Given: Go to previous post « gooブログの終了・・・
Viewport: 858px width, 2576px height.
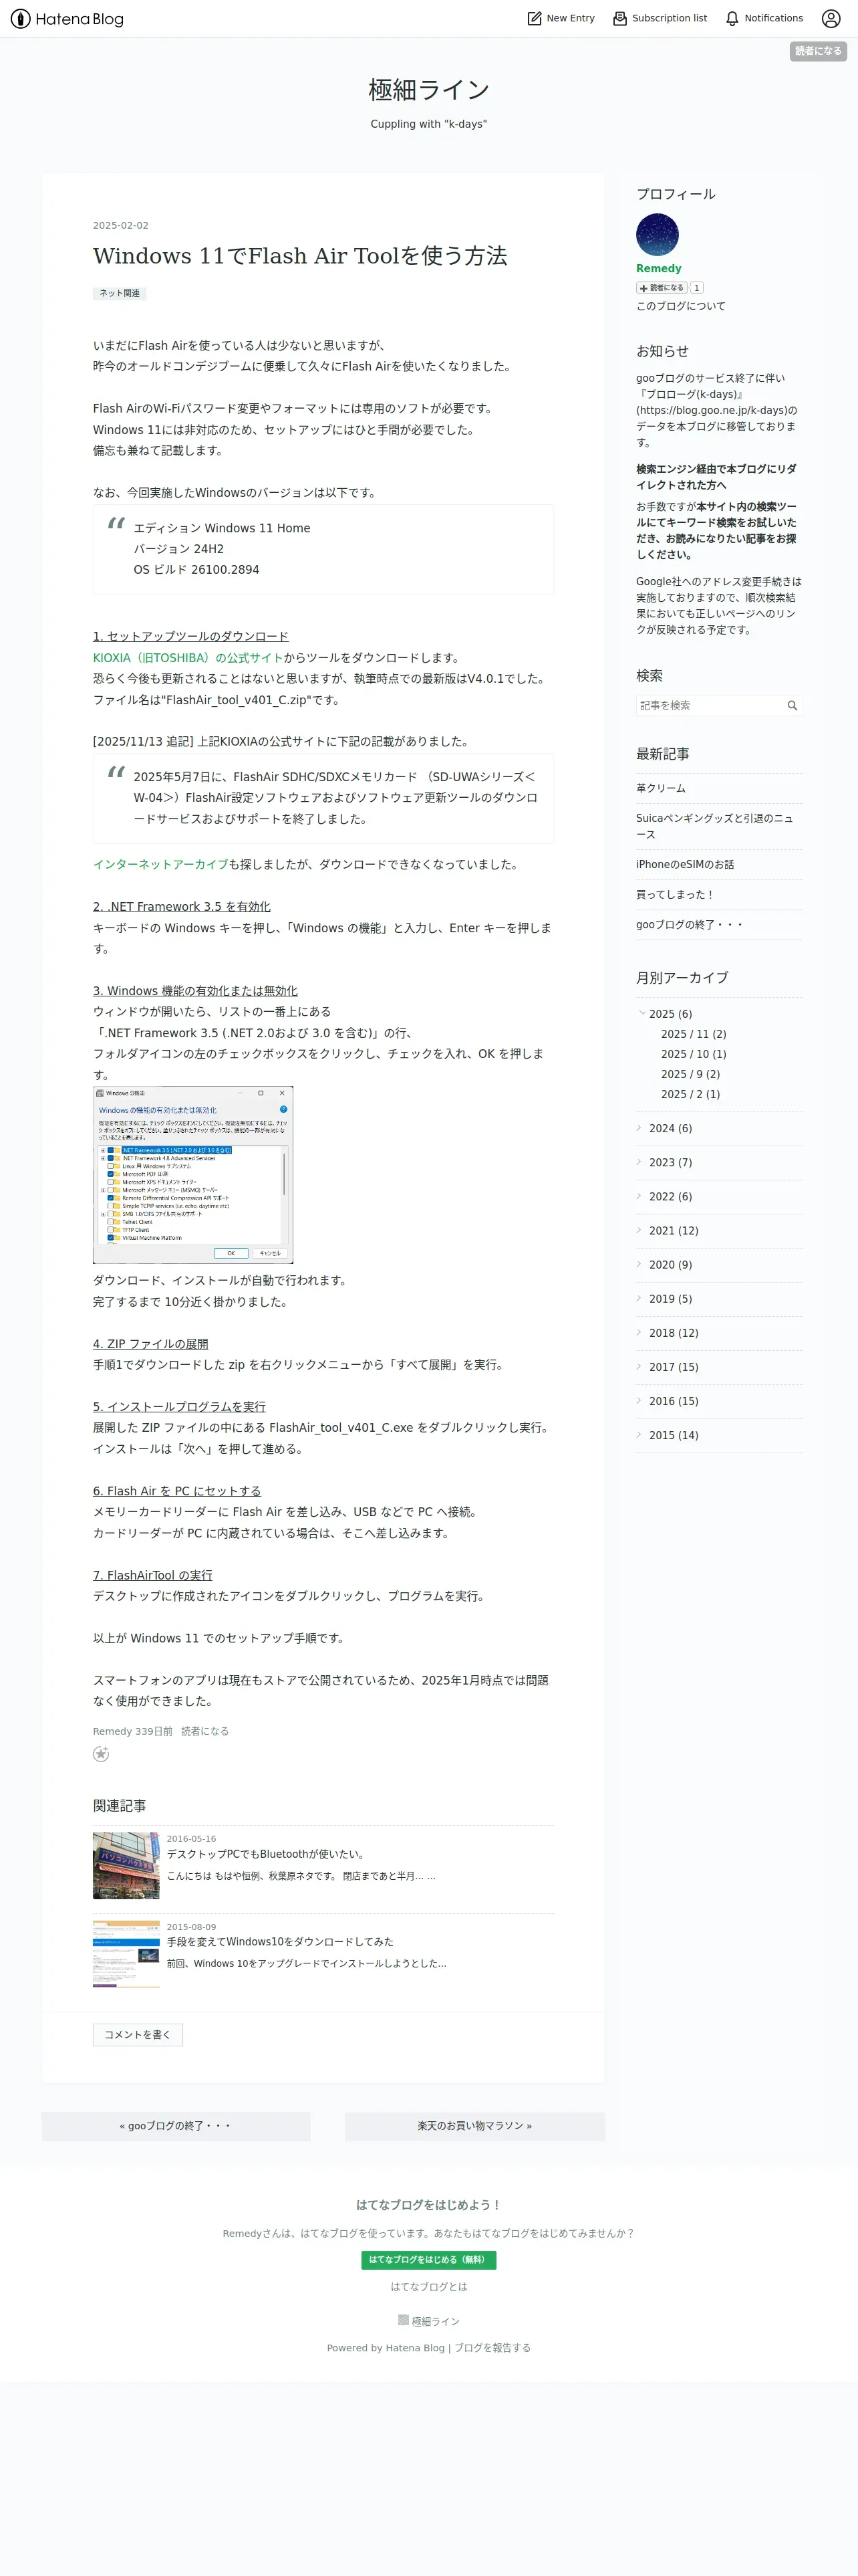Looking at the screenshot, I should click(176, 2126).
